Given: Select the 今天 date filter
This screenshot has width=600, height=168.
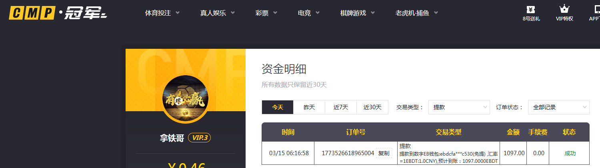Looking at the screenshot, I should [x=278, y=107].
